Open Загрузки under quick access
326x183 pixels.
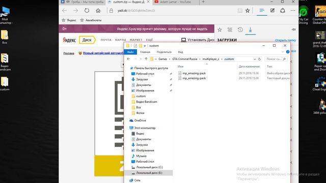[142, 79]
